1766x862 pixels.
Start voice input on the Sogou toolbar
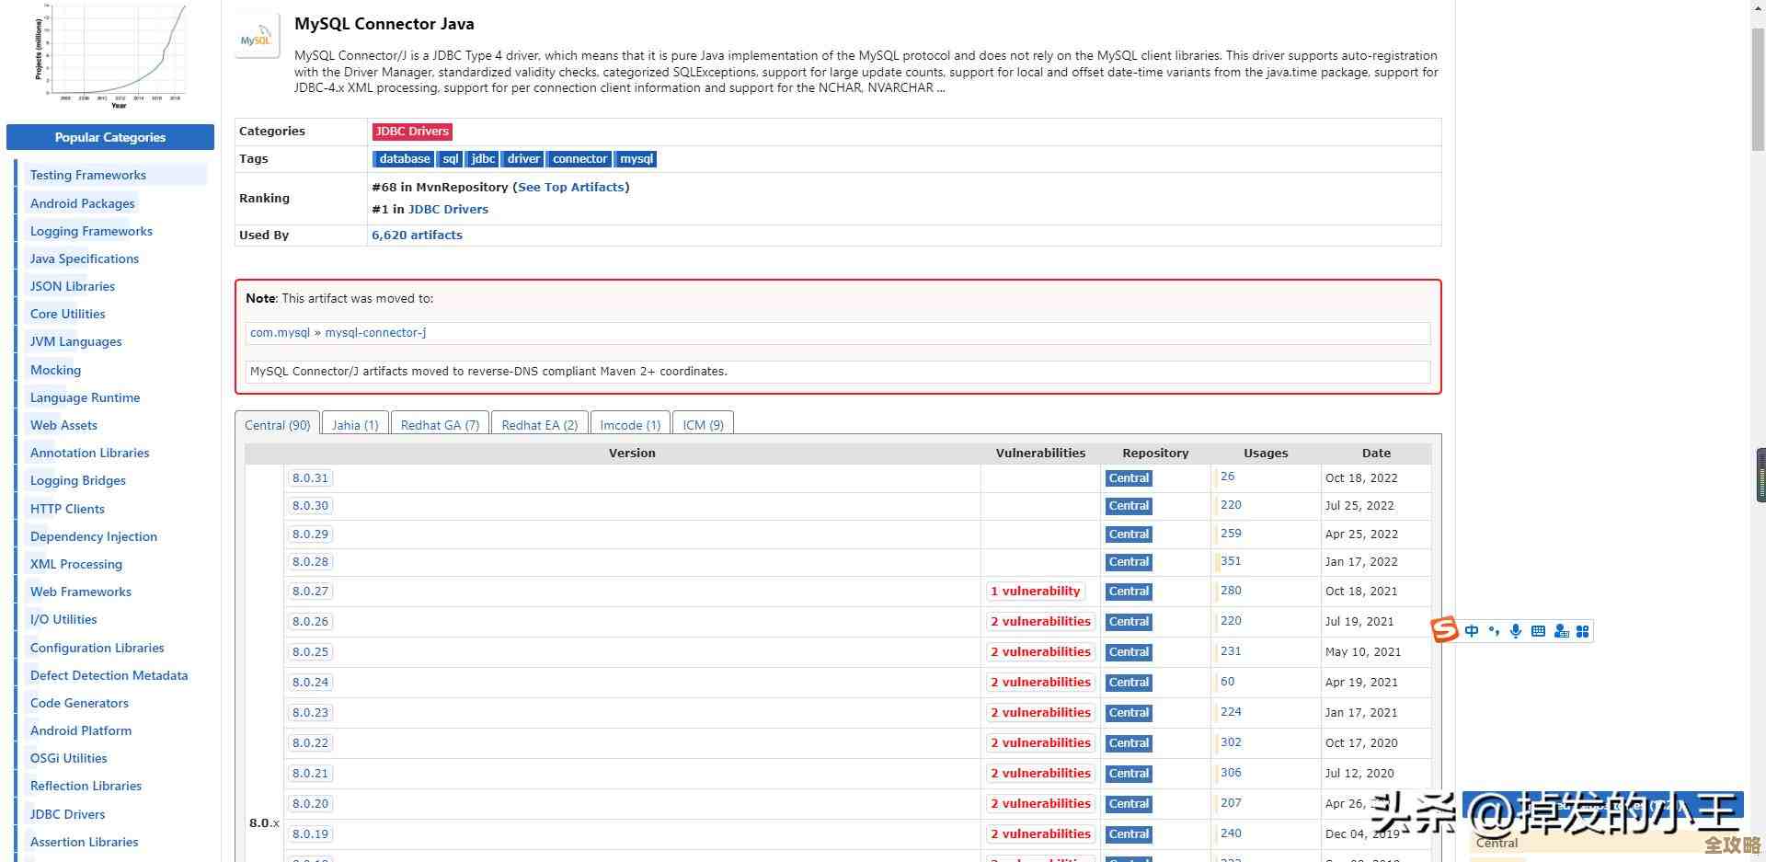pos(1516,631)
